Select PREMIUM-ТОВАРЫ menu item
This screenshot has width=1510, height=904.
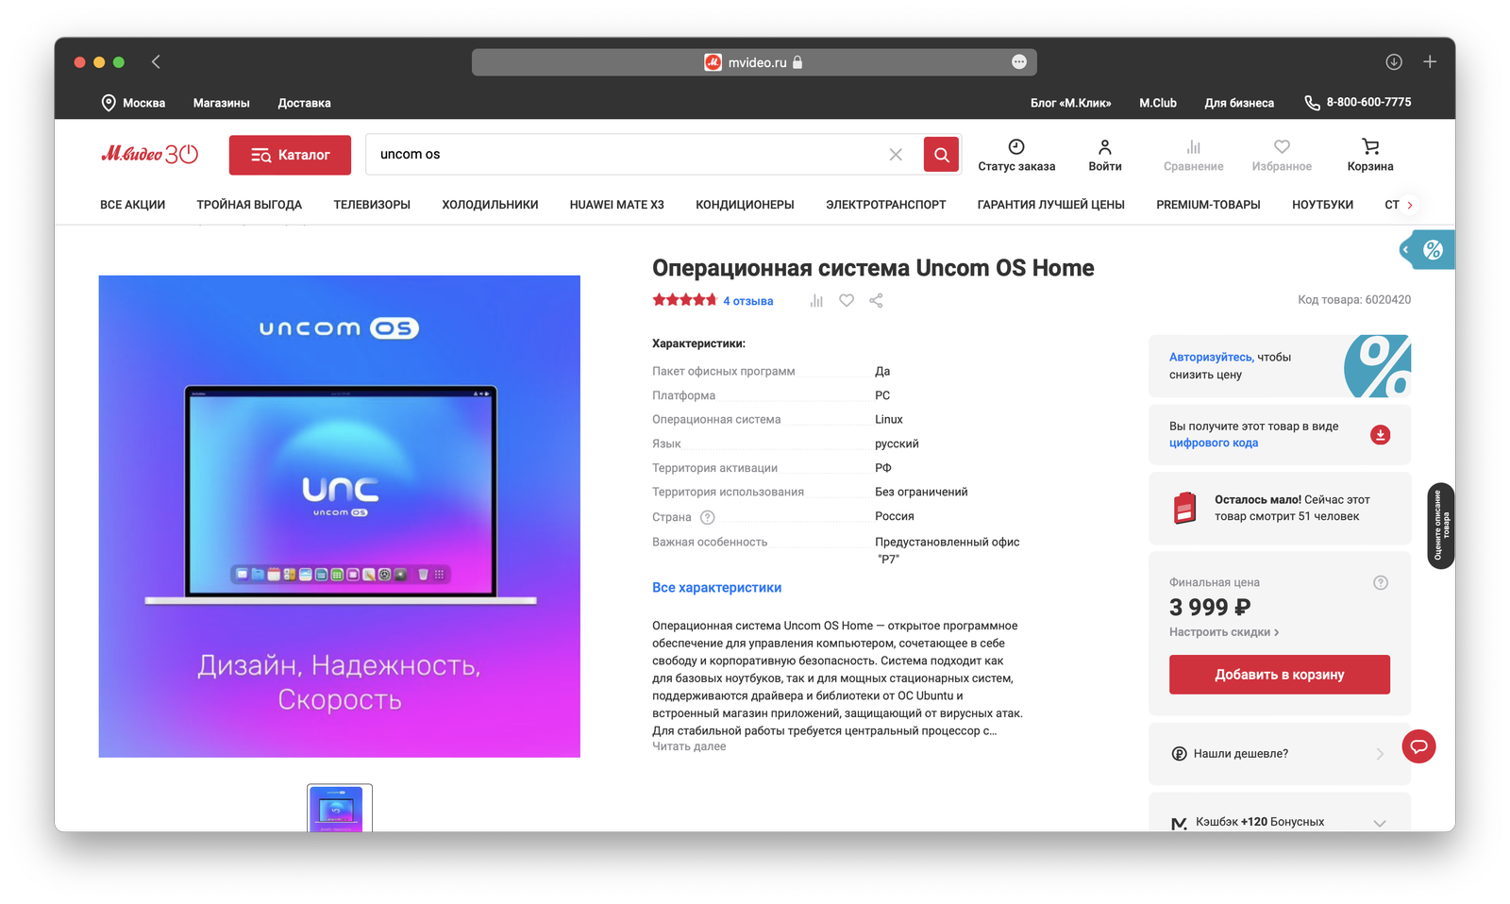(x=1208, y=205)
